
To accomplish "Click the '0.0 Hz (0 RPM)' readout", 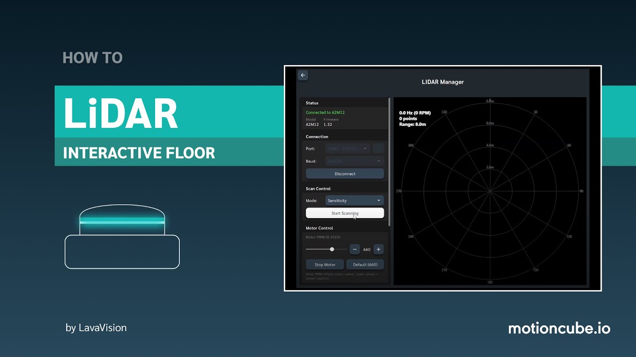I will tap(415, 113).
